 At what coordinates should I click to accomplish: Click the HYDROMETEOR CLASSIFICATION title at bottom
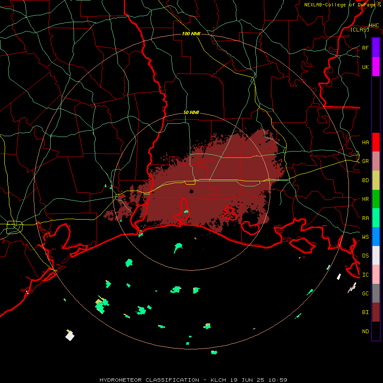(149, 380)
